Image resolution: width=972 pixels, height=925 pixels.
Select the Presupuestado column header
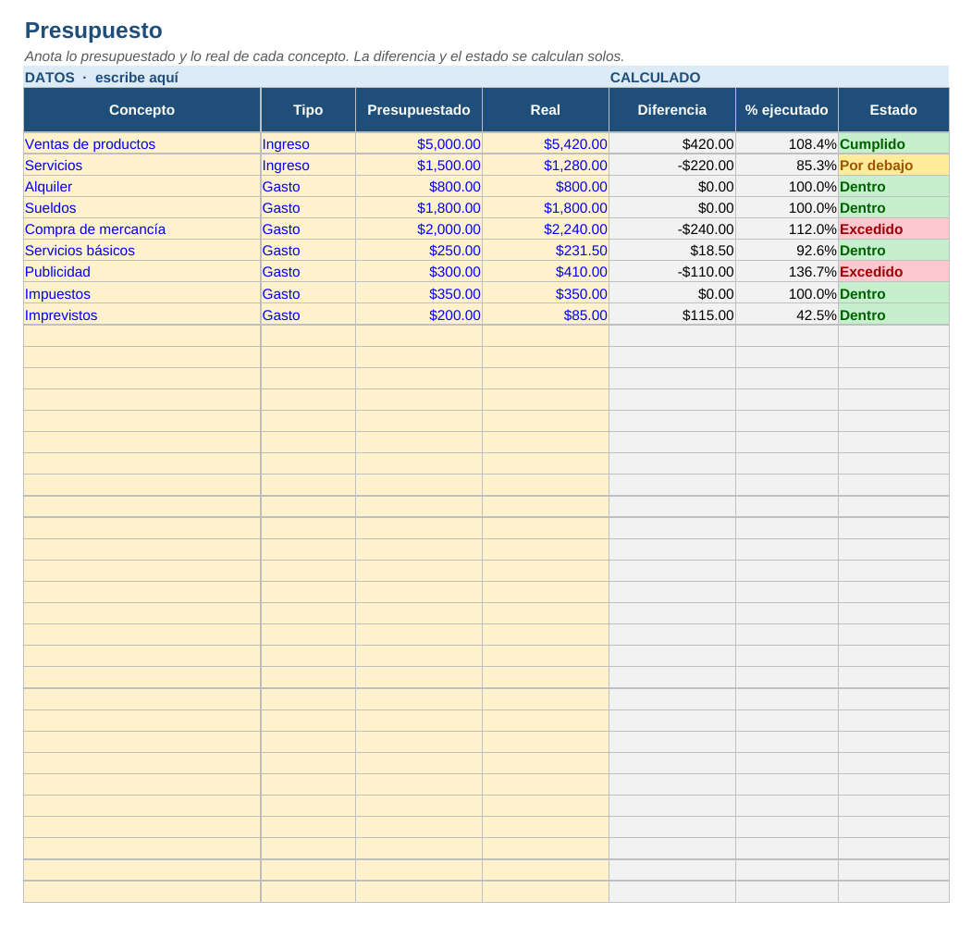point(418,110)
